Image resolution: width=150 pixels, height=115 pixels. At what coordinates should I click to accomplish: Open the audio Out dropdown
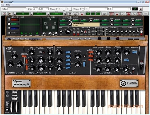pyautogui.click(x=121, y=9)
